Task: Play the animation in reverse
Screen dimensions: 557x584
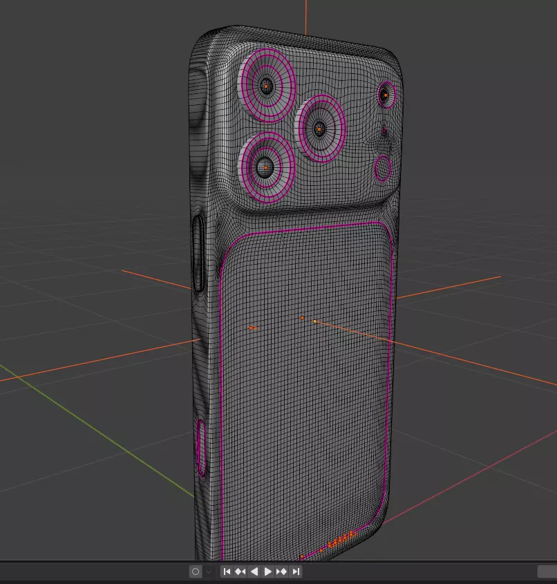Action: tap(254, 572)
